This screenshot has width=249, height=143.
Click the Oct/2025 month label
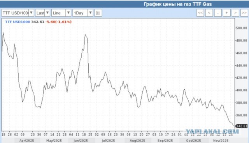pyautogui.click(x=193, y=141)
